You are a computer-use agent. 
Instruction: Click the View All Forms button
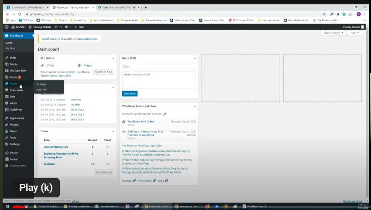point(104,172)
